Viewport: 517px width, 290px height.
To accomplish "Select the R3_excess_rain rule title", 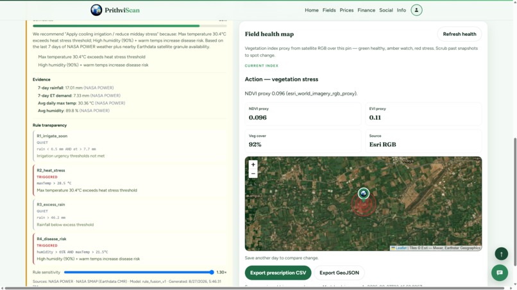I will 51,204.
